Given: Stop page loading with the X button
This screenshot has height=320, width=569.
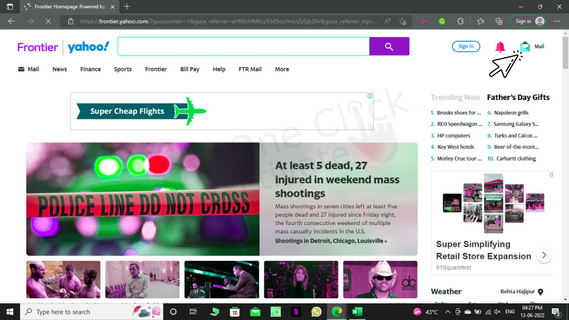Looking at the screenshot, I should point(48,22).
